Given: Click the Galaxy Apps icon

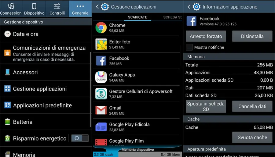Looking at the screenshot, I should [101, 77].
